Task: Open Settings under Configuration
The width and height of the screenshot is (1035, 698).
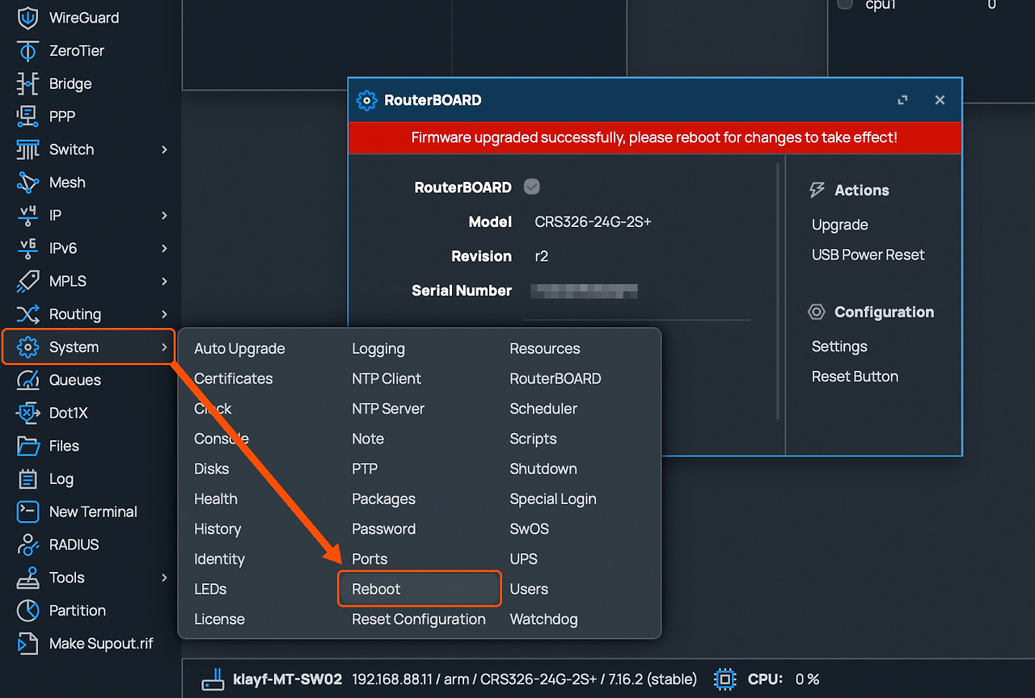Action: coord(839,347)
